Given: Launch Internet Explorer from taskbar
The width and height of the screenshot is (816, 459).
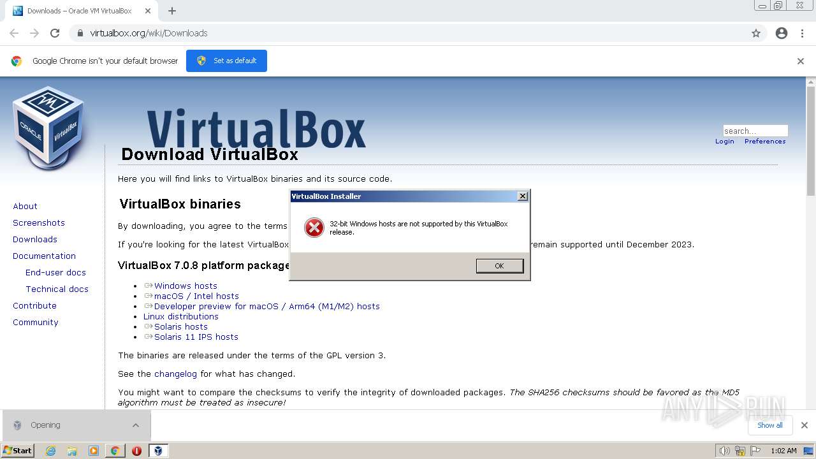Looking at the screenshot, I should 50,451.
